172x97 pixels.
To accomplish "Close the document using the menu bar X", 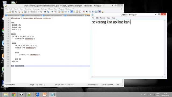I will pos(121,9).
